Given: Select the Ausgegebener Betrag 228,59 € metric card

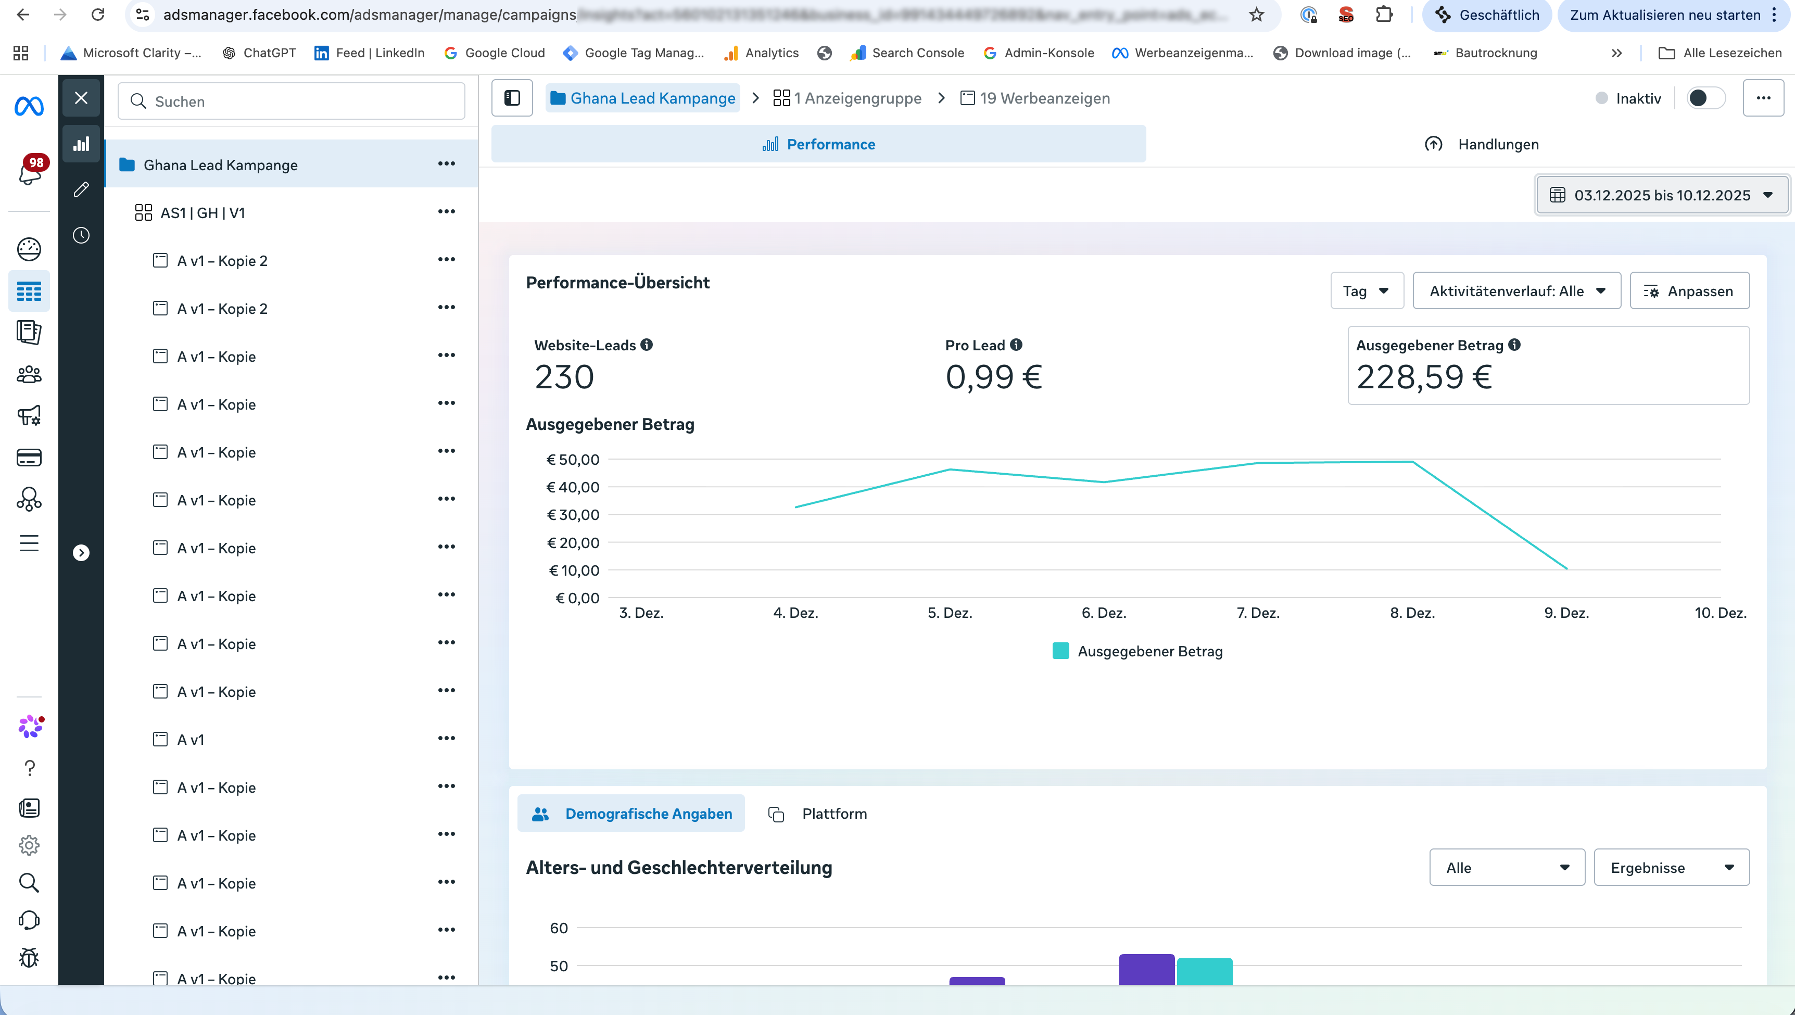Looking at the screenshot, I should [1548, 365].
